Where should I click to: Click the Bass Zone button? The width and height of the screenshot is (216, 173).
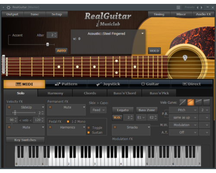(x=147, y=110)
